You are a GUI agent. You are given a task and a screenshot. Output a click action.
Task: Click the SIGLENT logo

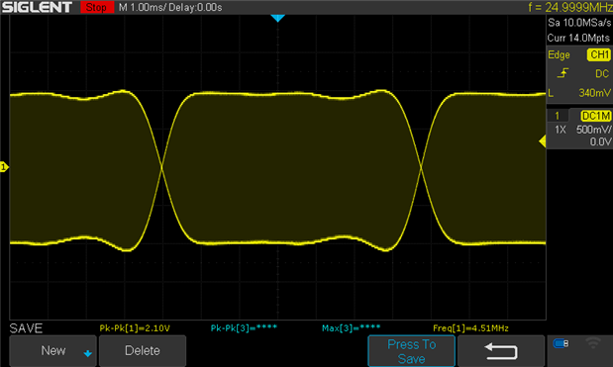38,7
